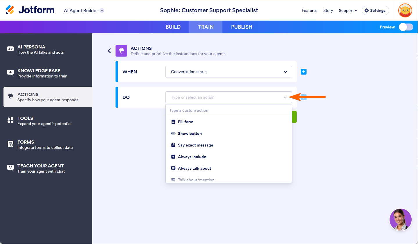Click the Teach Your Agent smiley icon
Image resolution: width=418 pixels, height=244 pixels.
coord(10,167)
